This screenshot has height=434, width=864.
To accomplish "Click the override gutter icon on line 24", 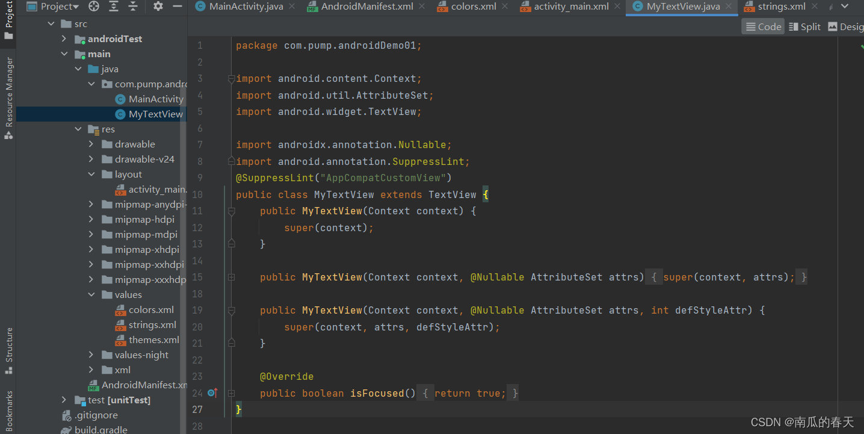I will point(212,393).
